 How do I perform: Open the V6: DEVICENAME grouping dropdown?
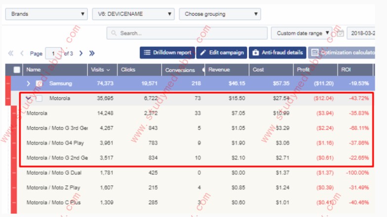(133, 14)
